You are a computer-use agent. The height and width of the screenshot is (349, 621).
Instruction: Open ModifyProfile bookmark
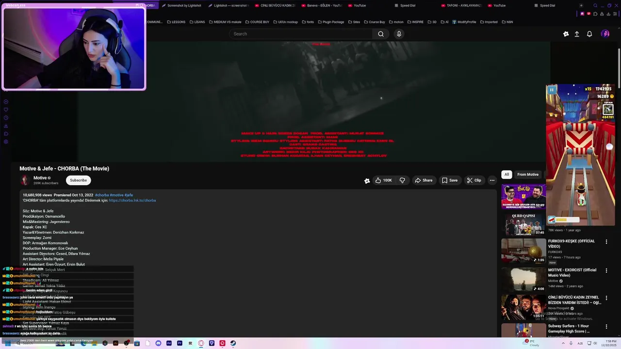point(464,22)
